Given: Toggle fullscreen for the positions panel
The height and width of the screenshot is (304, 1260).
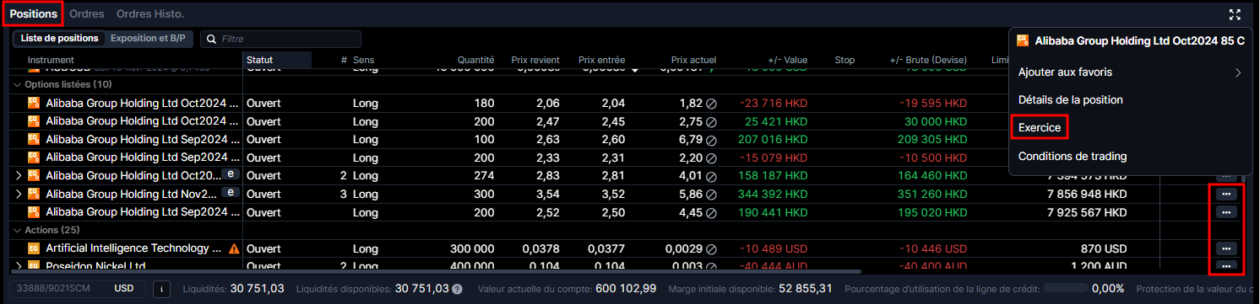Looking at the screenshot, I should (1235, 14).
